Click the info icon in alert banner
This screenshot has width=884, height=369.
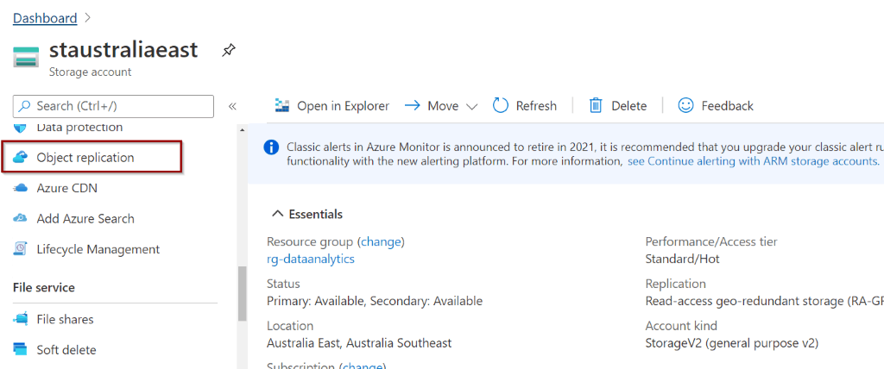click(x=271, y=147)
